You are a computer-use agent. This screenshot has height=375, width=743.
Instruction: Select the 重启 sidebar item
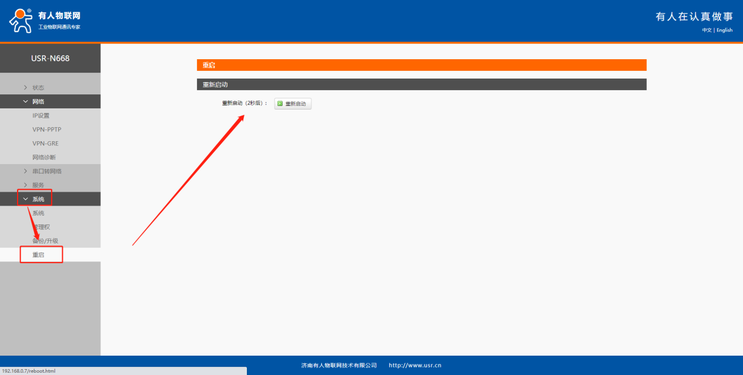[x=39, y=255]
